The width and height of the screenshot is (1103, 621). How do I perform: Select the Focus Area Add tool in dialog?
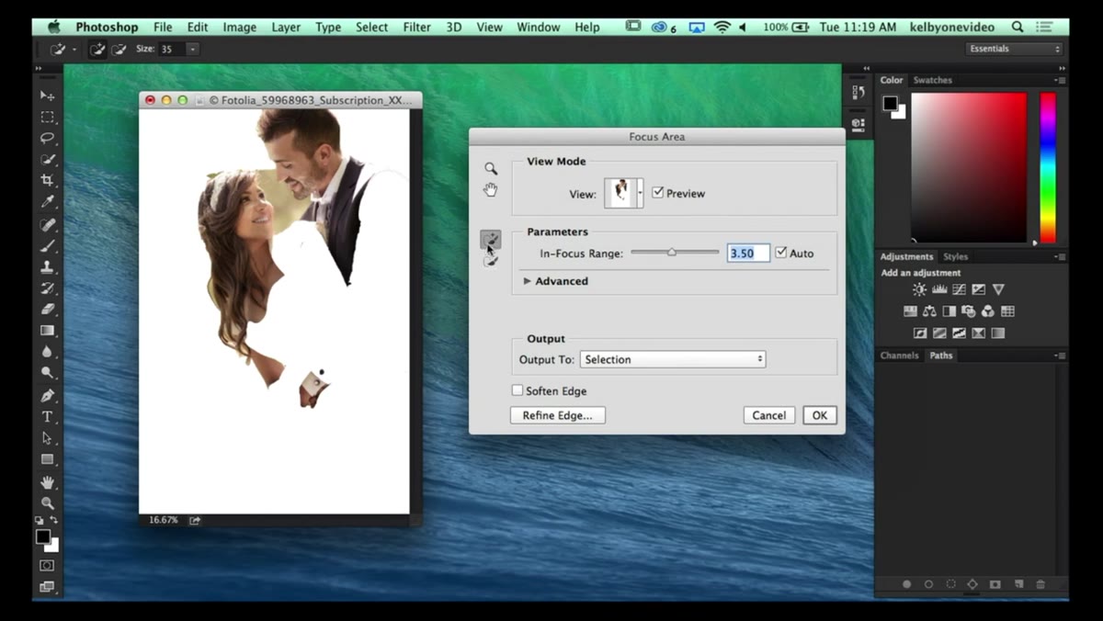tap(491, 241)
